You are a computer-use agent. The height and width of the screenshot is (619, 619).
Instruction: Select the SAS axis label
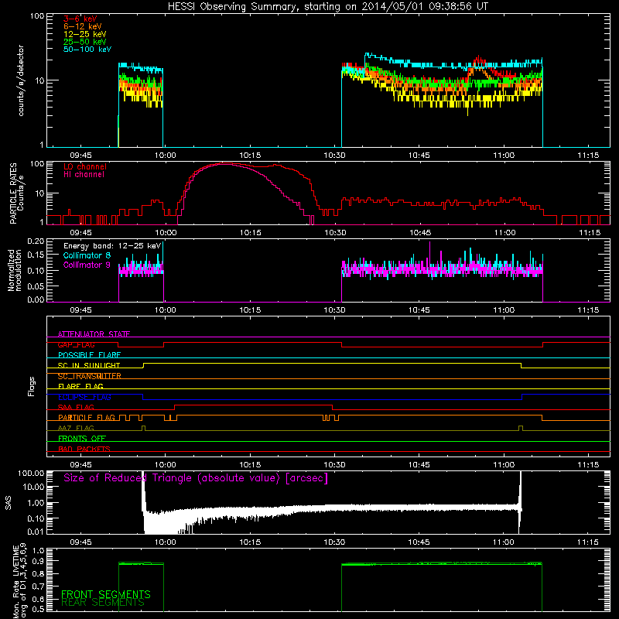point(8,502)
